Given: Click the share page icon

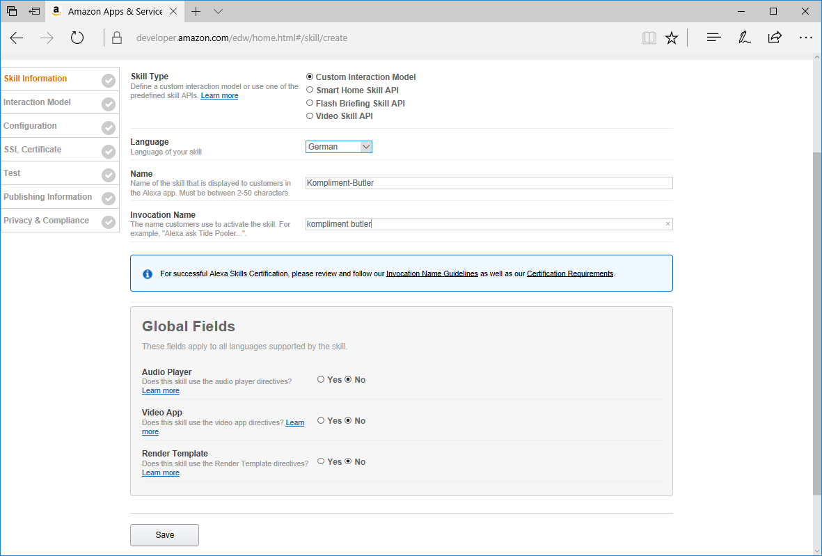Looking at the screenshot, I should pos(775,38).
